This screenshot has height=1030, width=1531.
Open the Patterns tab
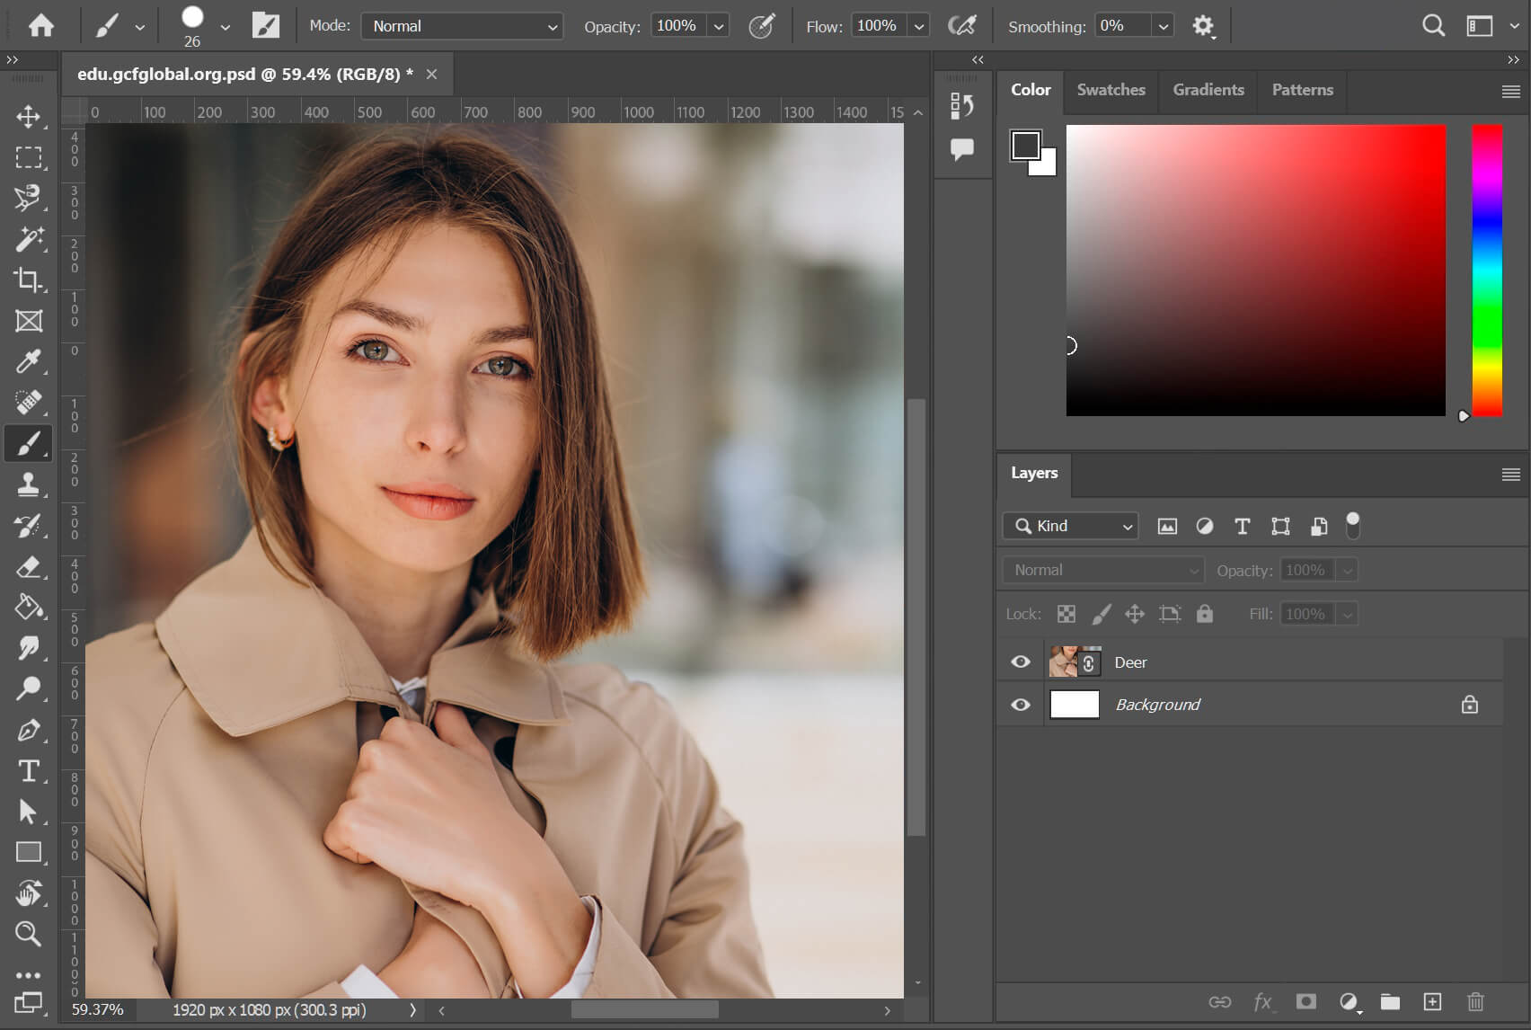(1301, 90)
